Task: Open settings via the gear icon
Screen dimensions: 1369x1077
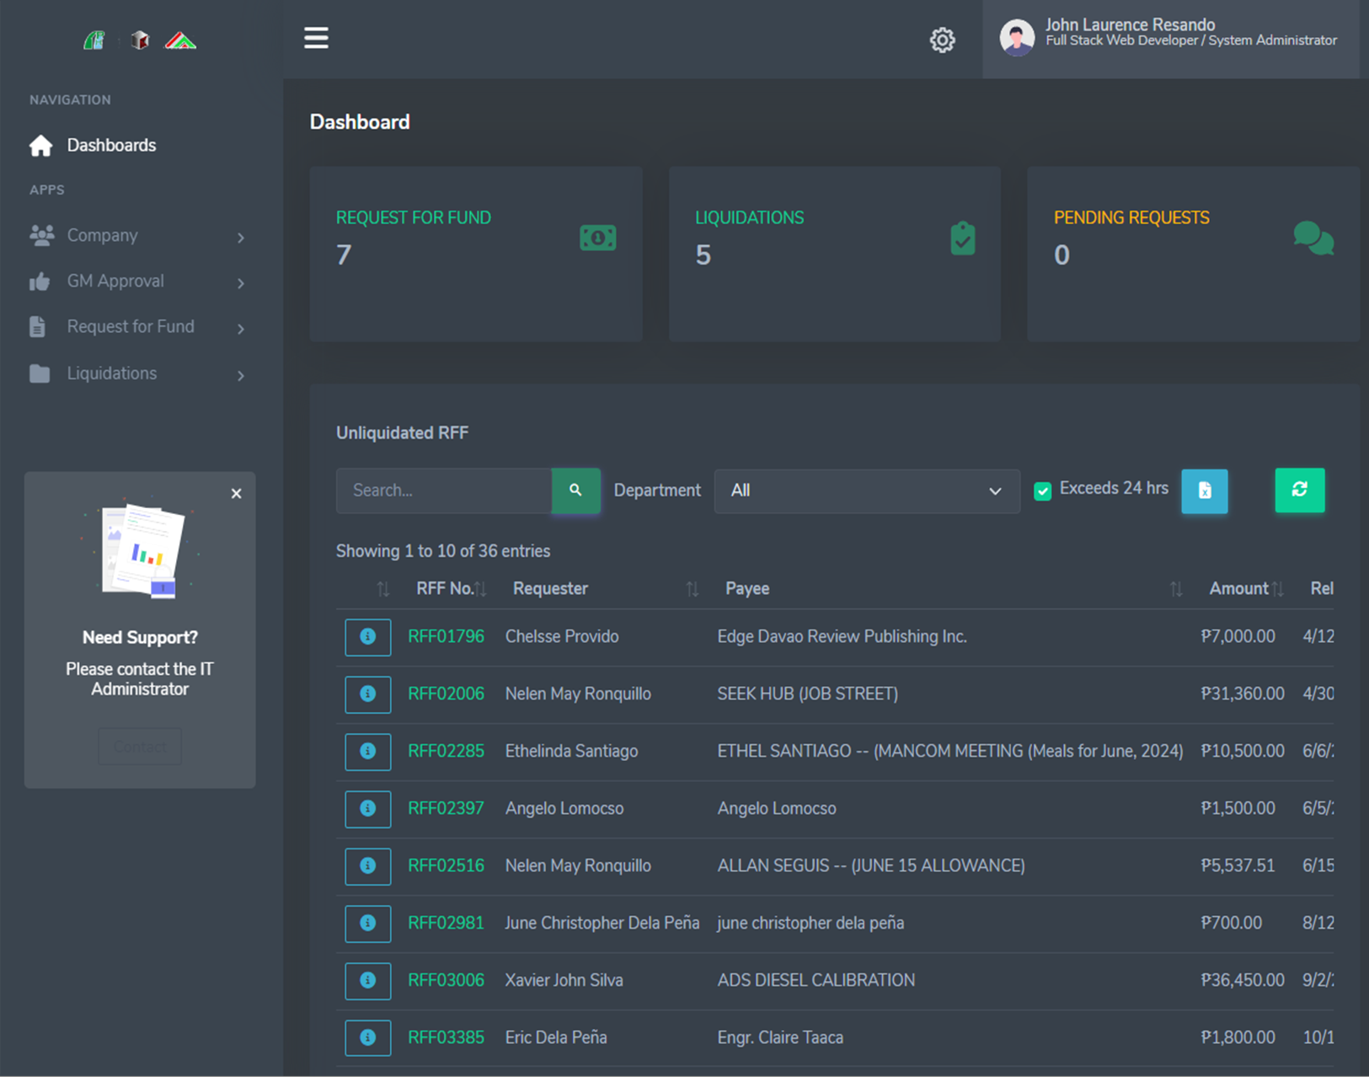Action: 942,40
